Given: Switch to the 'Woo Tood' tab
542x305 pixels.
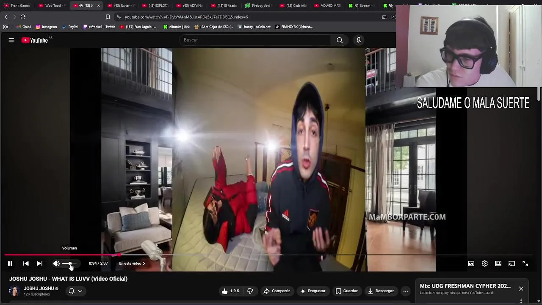Looking at the screenshot, I should pos(52,6).
